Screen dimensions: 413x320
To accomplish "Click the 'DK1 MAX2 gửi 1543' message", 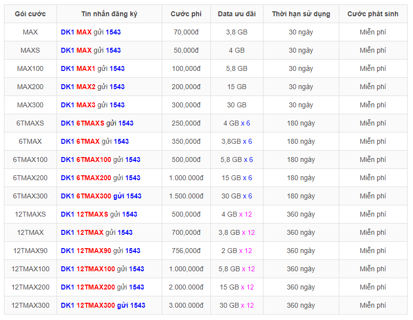I will 92,87.
